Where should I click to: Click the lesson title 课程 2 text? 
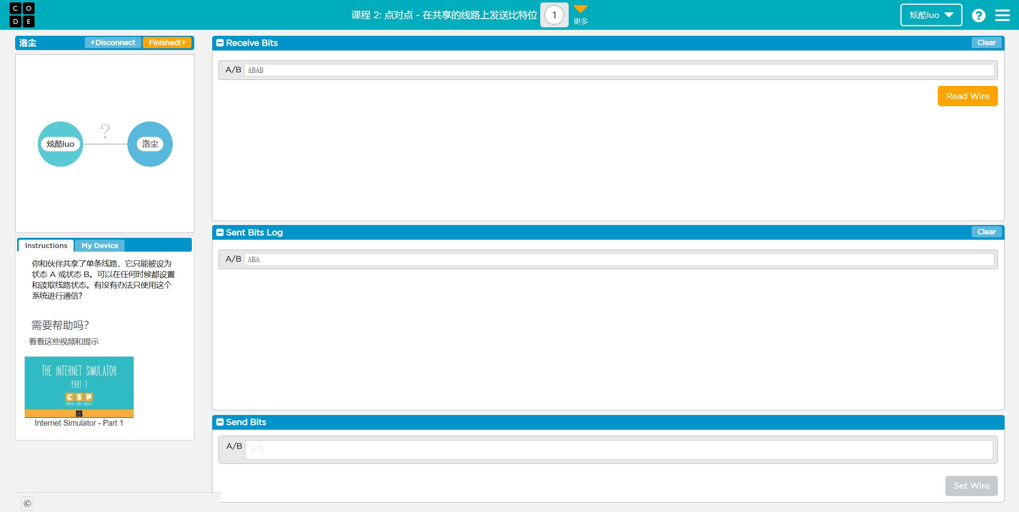[x=444, y=15]
